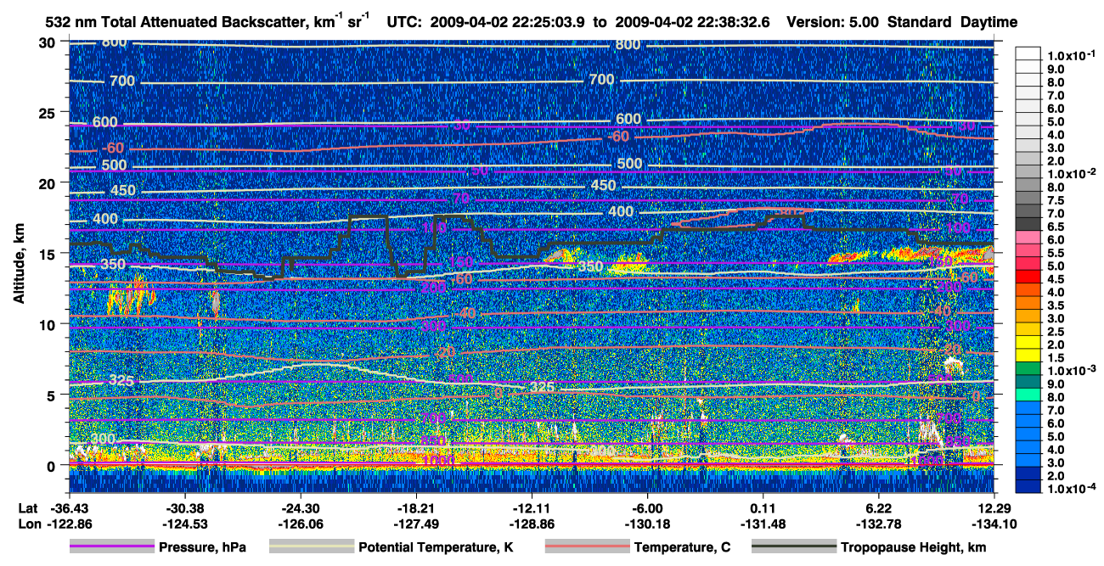
Task: Click latitude value -30.38
Action: [x=184, y=507]
